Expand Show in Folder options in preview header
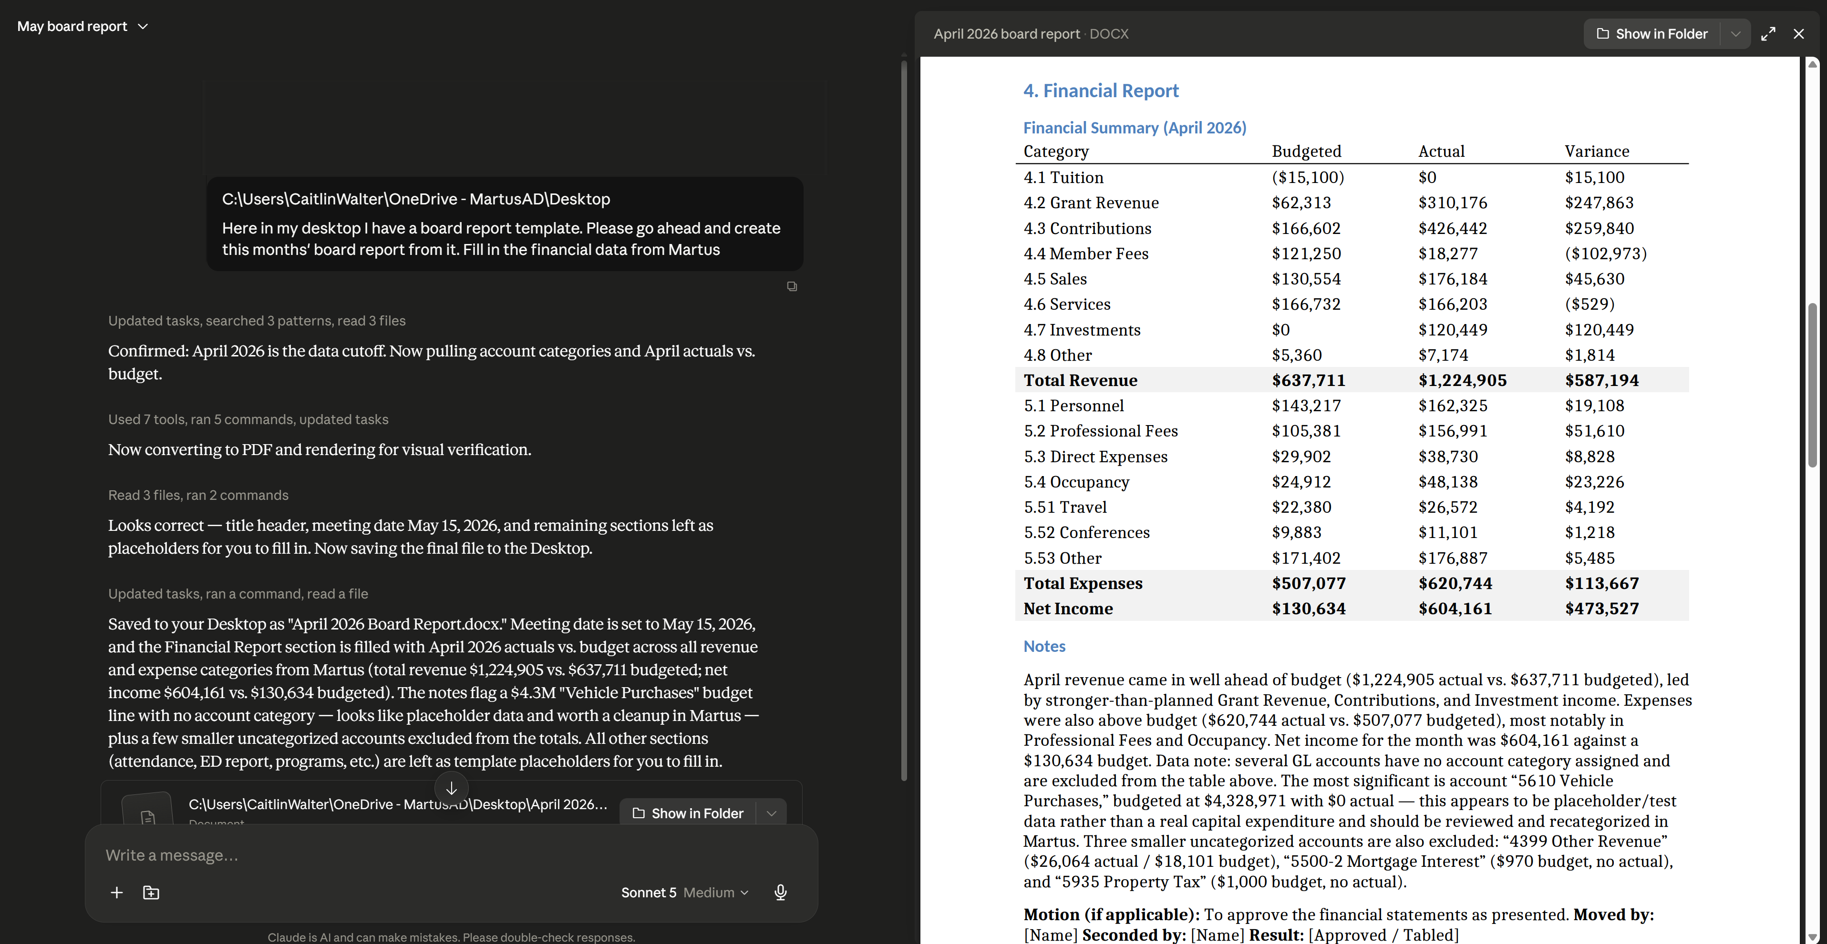1827x944 pixels. (1735, 34)
